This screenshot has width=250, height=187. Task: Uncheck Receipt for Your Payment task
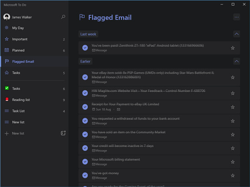pos(85,107)
